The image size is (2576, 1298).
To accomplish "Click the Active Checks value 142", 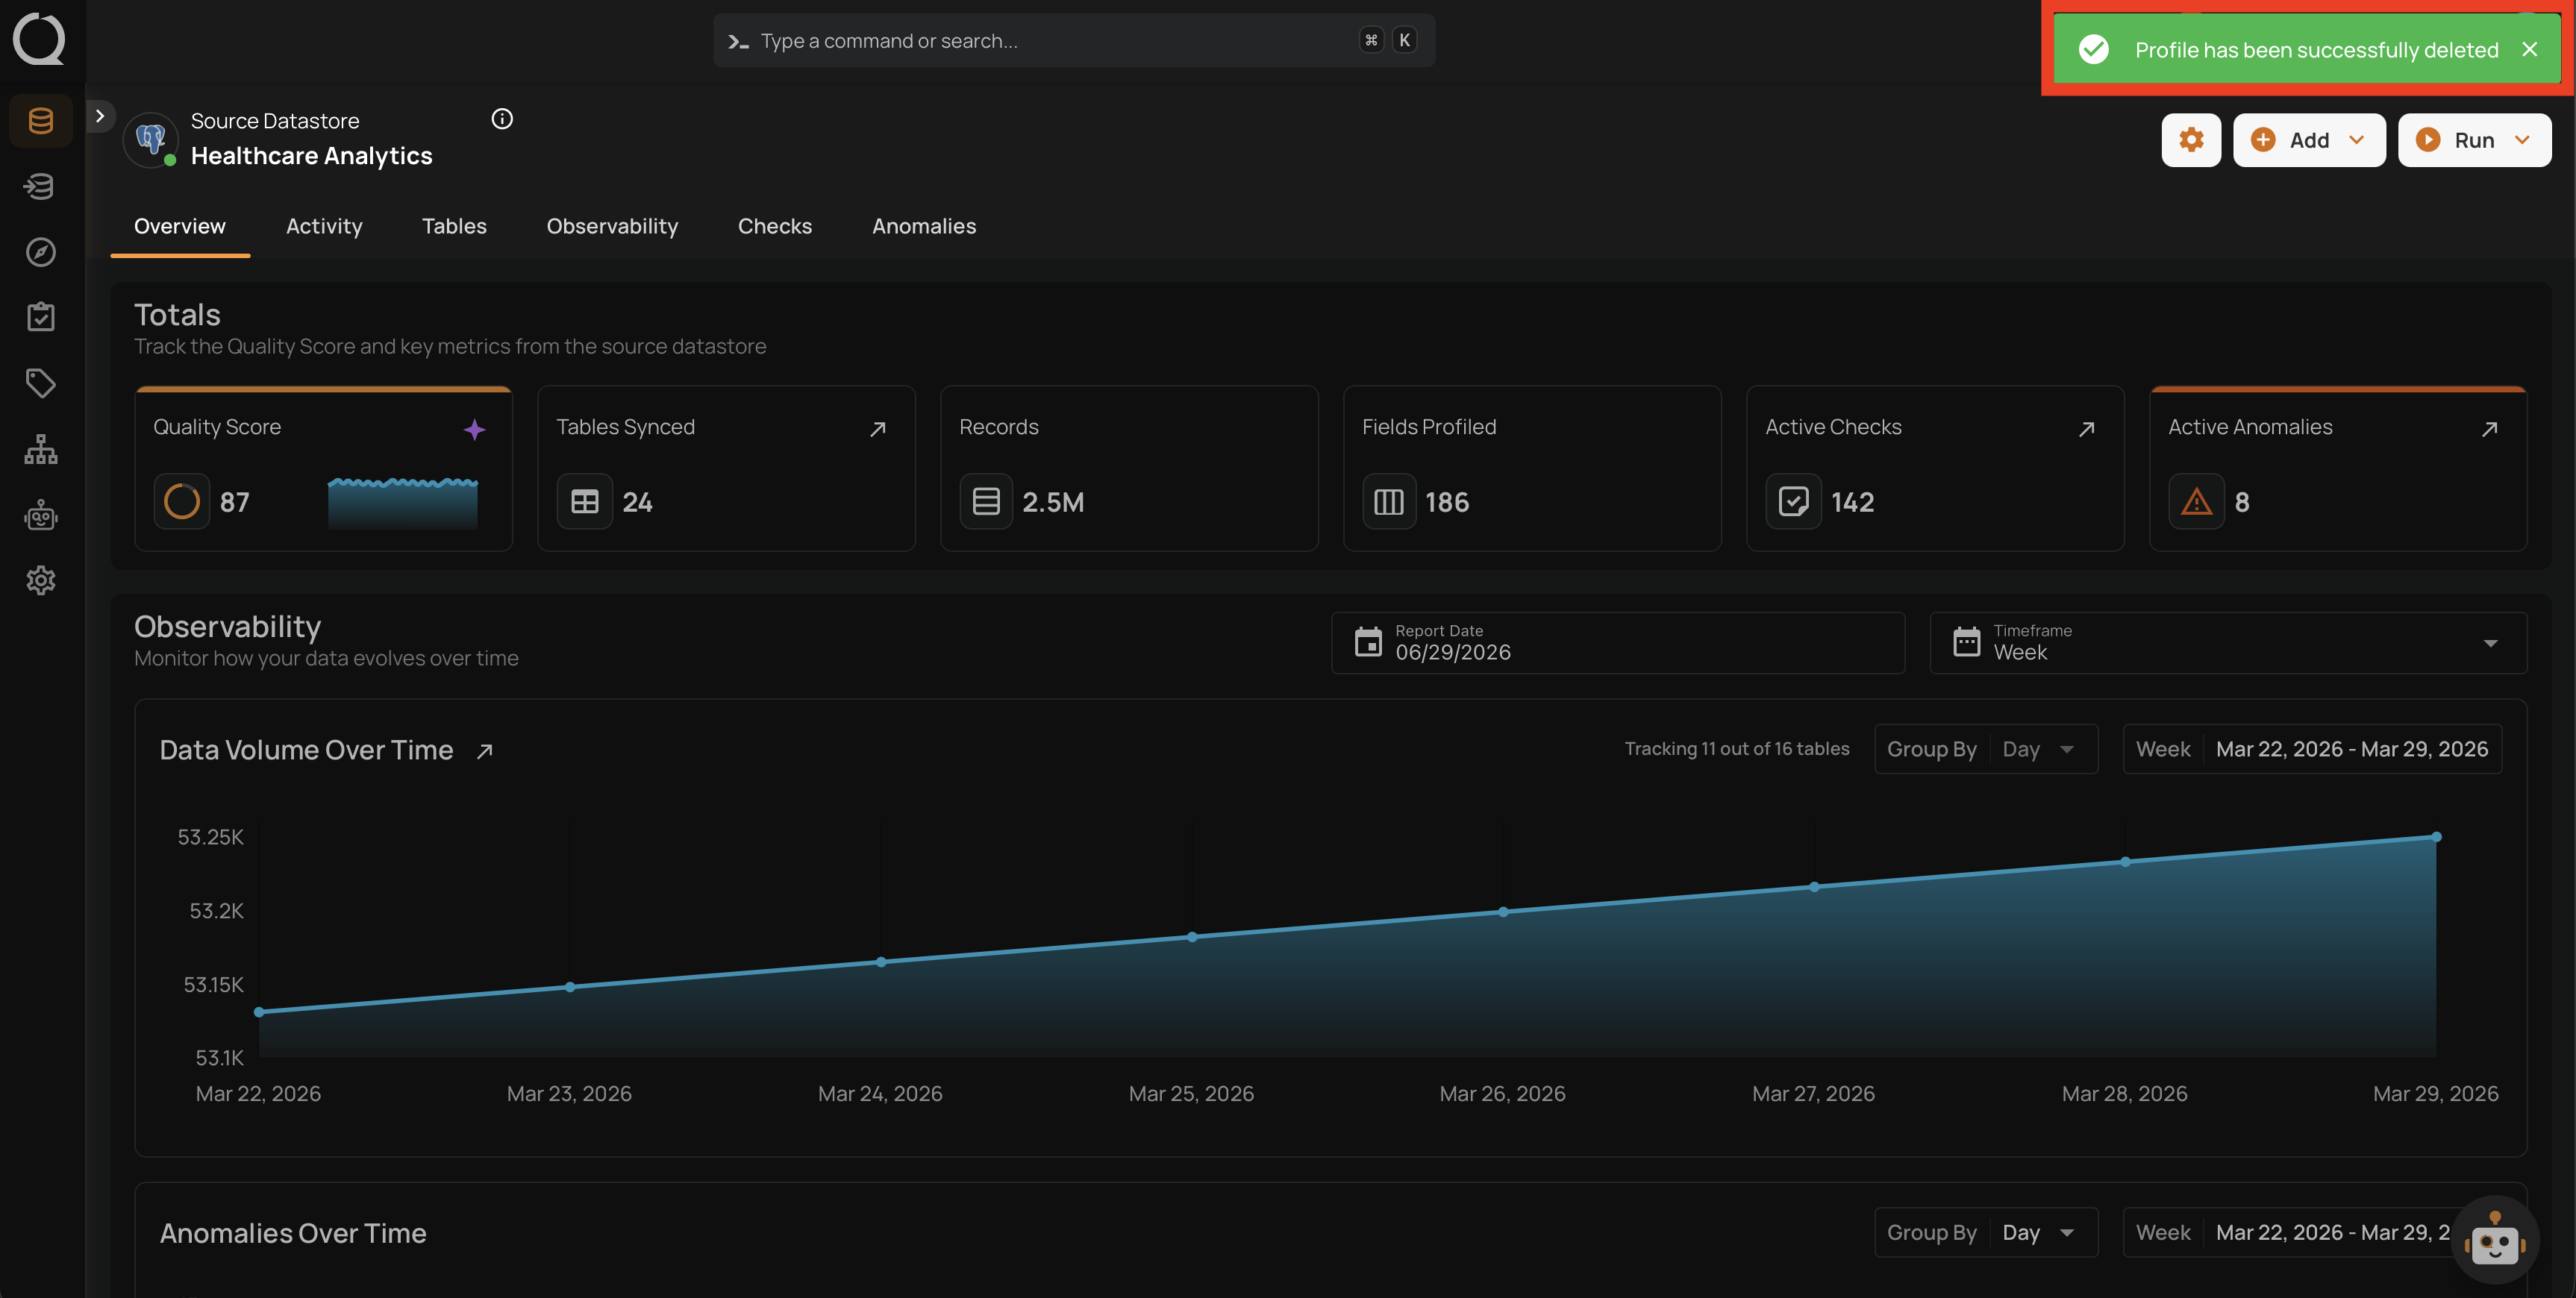I will point(1853,502).
